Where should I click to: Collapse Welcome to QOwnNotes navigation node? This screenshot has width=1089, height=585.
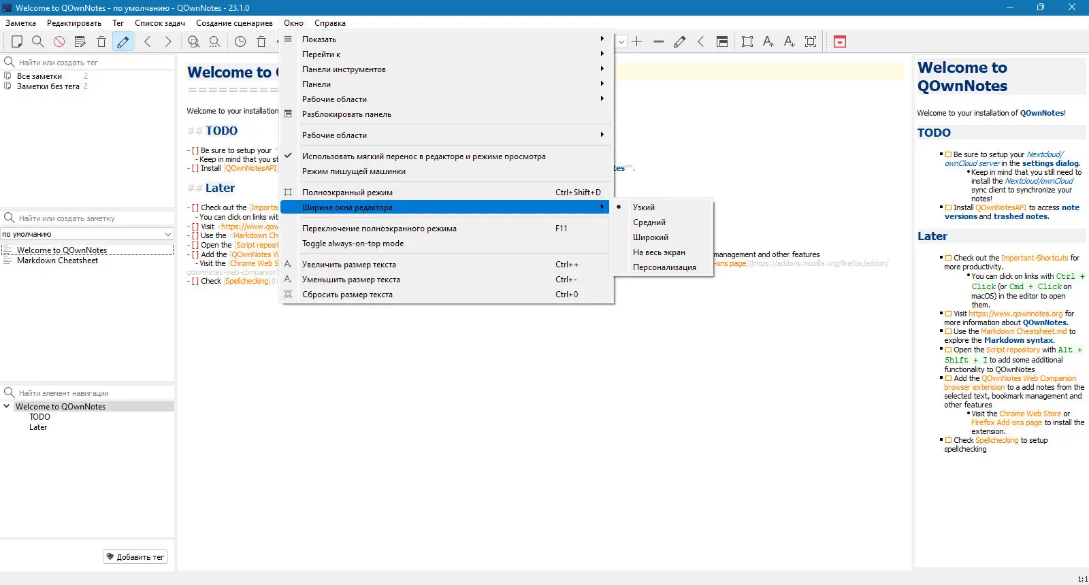click(x=7, y=407)
